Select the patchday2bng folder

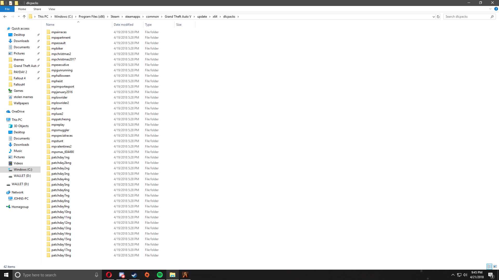tap(61, 163)
